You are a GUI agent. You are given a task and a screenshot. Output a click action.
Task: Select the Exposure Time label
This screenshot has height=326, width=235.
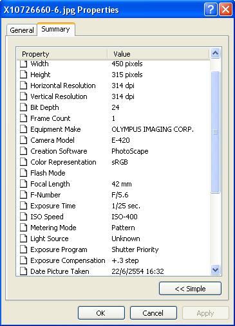53,206
